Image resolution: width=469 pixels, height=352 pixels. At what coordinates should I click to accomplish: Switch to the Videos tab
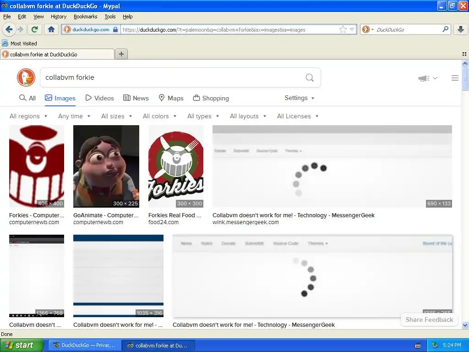click(99, 98)
